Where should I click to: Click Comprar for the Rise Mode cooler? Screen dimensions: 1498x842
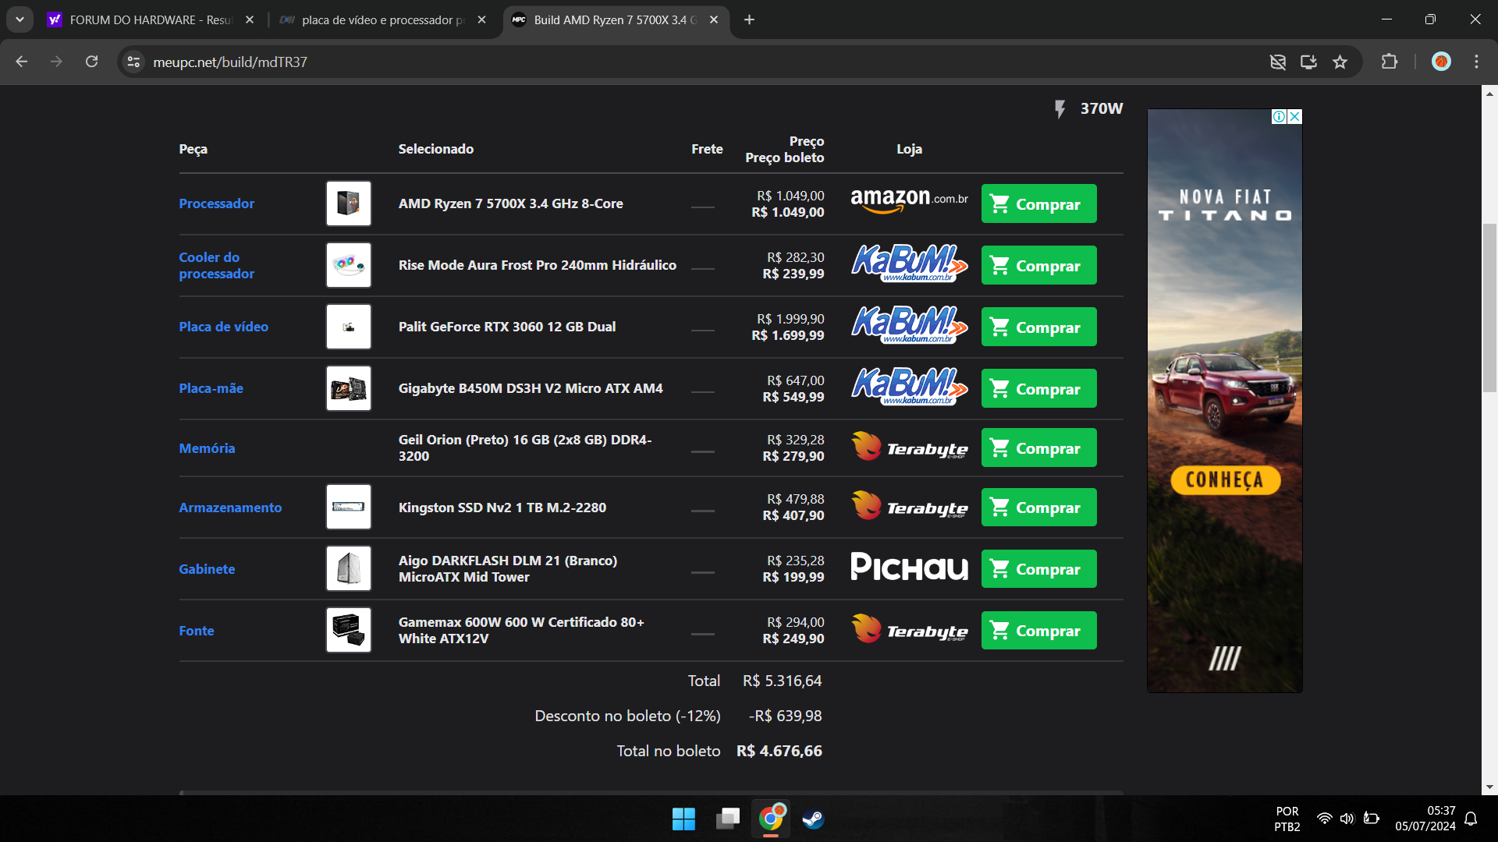1038,265
